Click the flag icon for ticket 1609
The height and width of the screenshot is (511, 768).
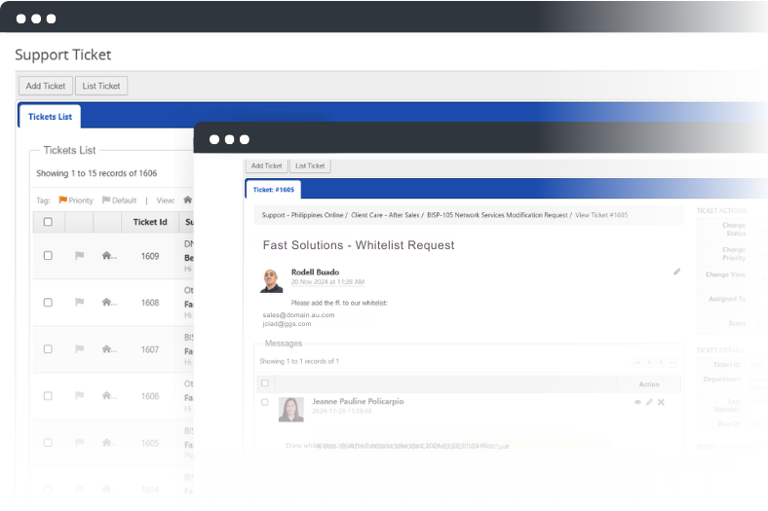click(79, 256)
